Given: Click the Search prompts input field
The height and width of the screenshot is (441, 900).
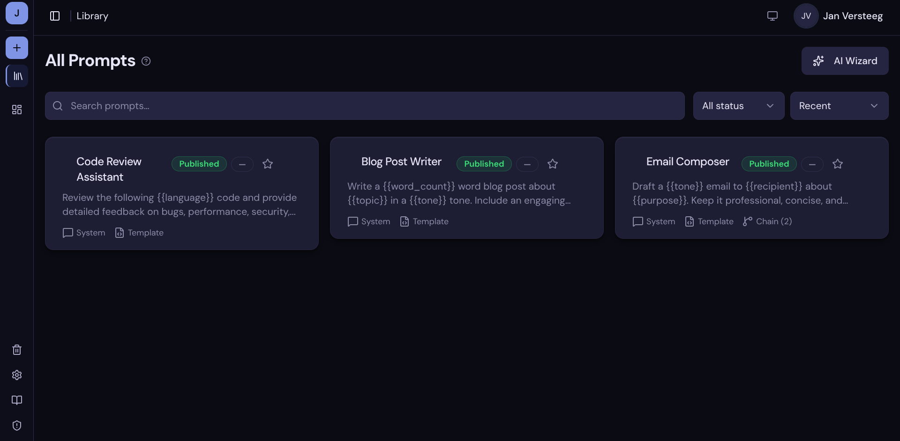Looking at the screenshot, I should click(365, 106).
